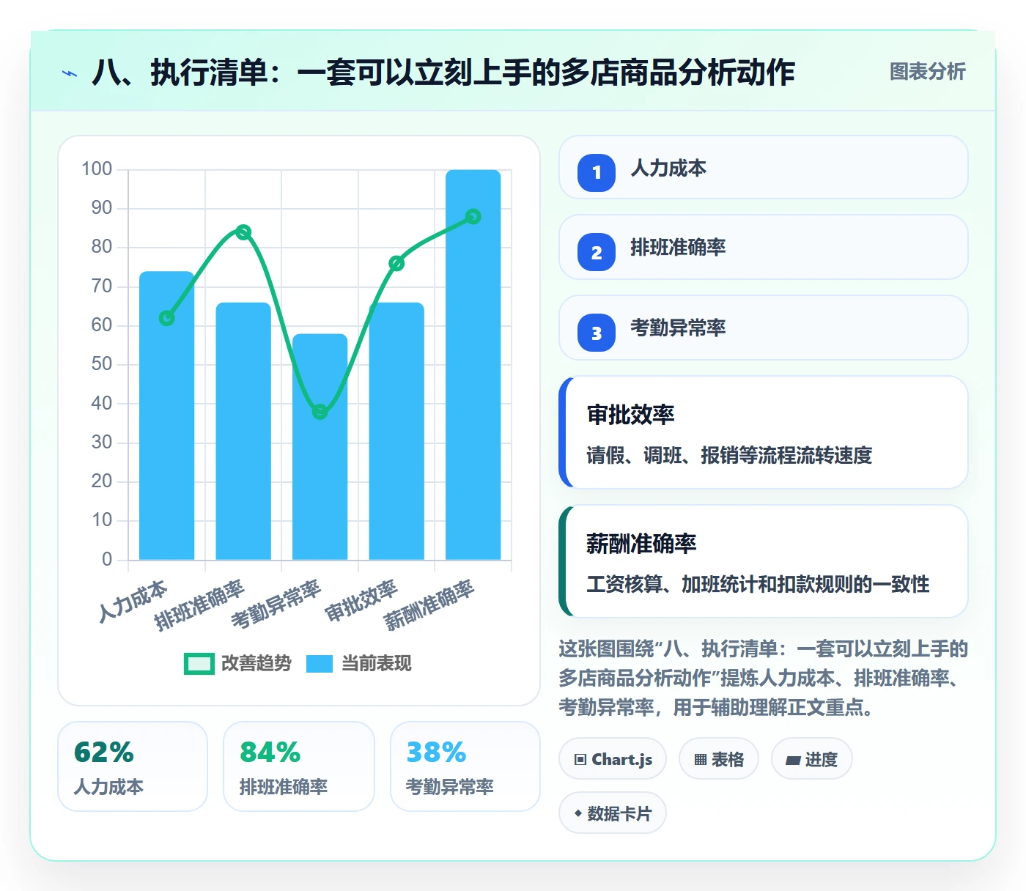Open the 审批效率 card

[764, 432]
